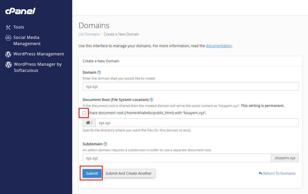Viewport: 308px width, 194px height.
Task: Open Tools in the sidebar
Action: 19,27
